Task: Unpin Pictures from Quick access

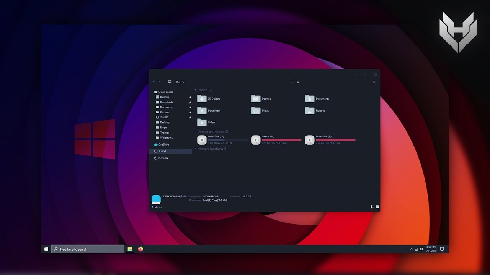Action: click(190, 112)
